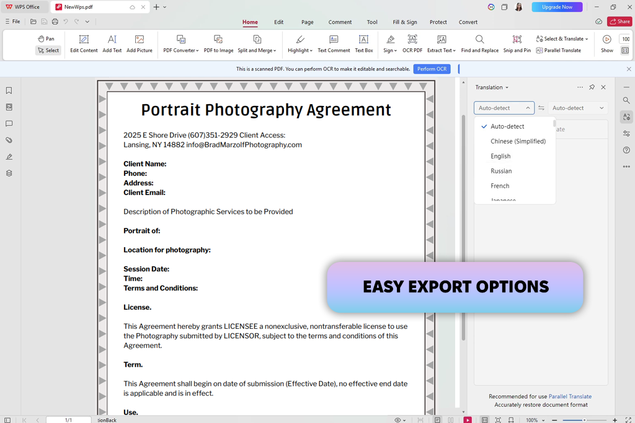Screen dimensions: 635x423
Task: Open the Comment tab
Action: [x=340, y=22]
